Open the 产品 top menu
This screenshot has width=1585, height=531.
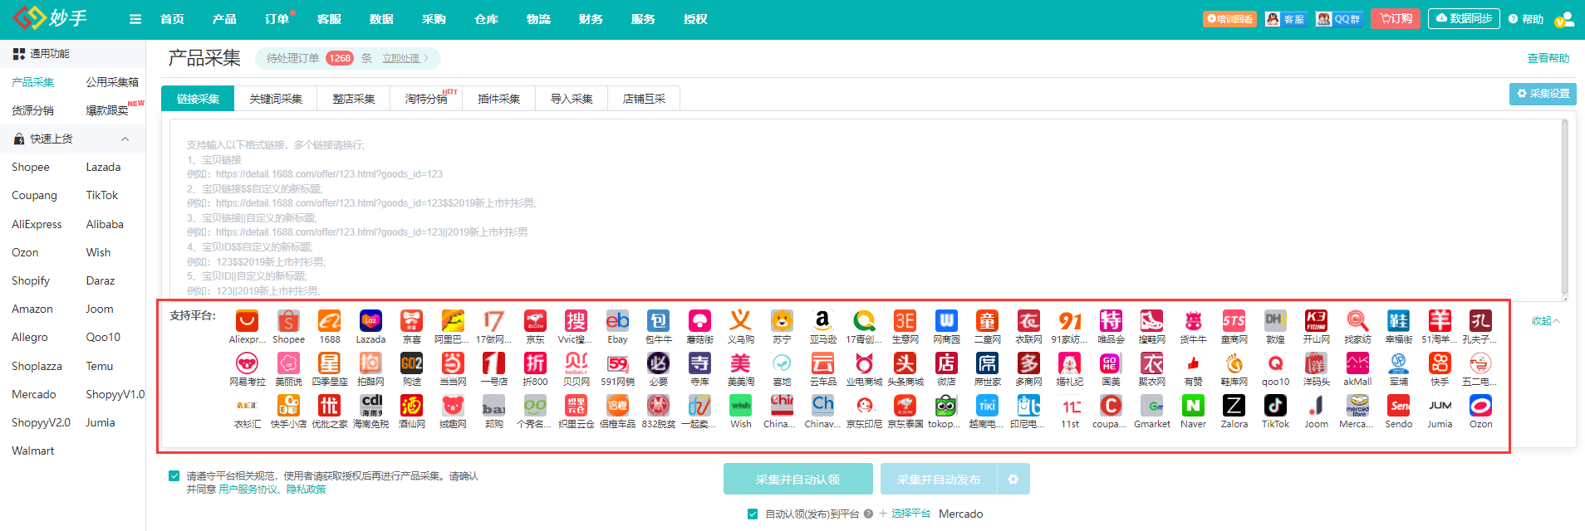click(224, 19)
